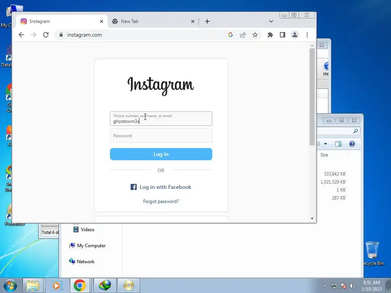
Task: Open the Explorer view options dropdown arrow
Action: [x=325, y=144]
